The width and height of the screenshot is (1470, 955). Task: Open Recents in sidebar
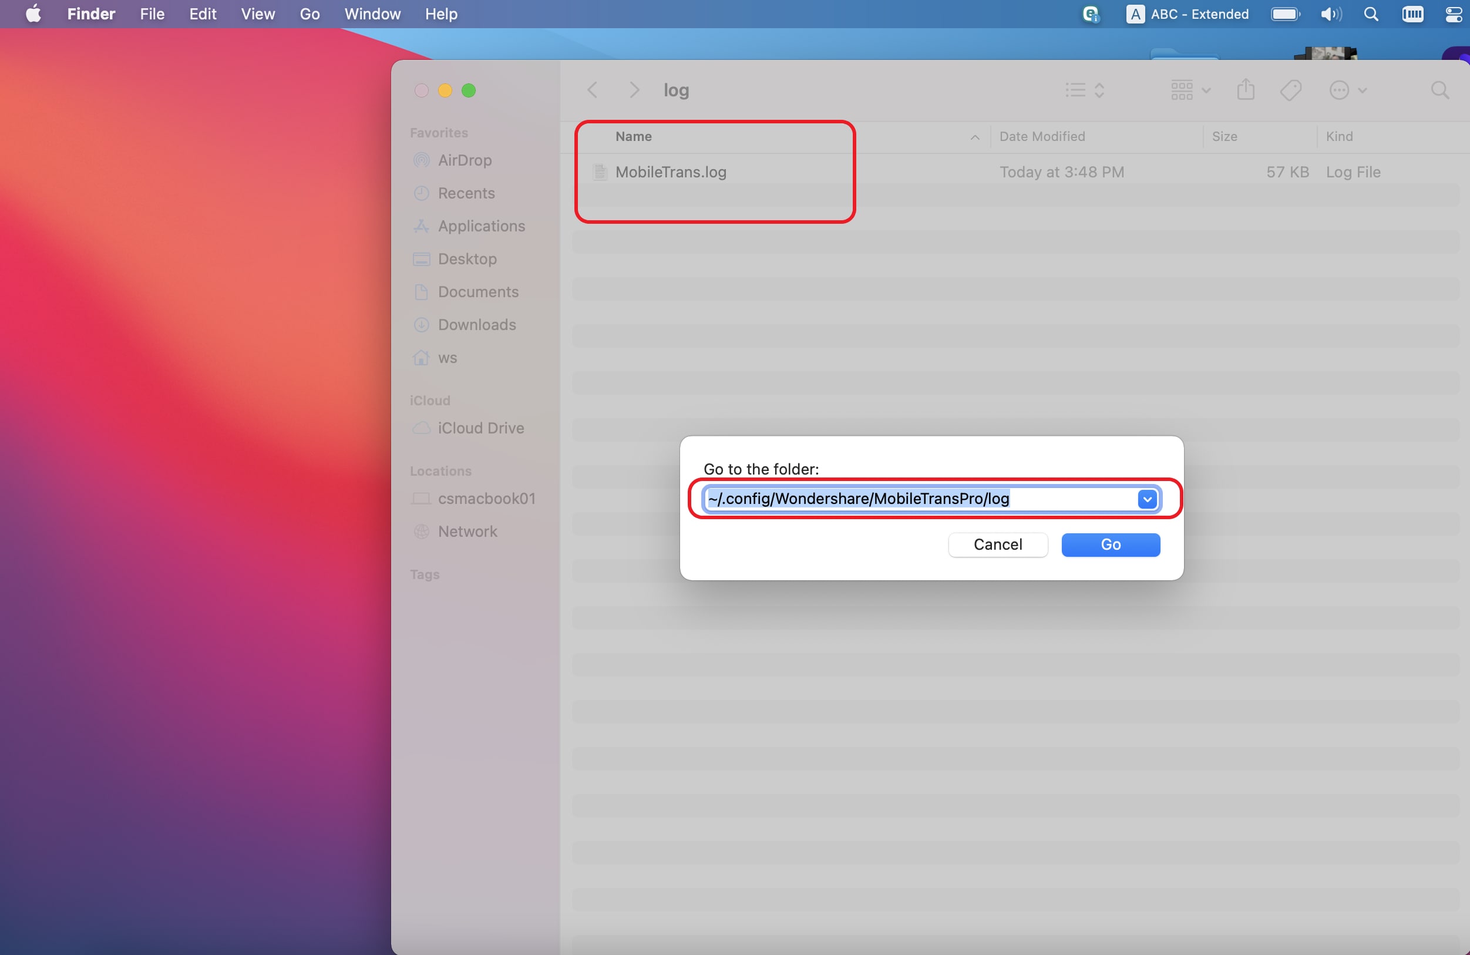tap(466, 193)
